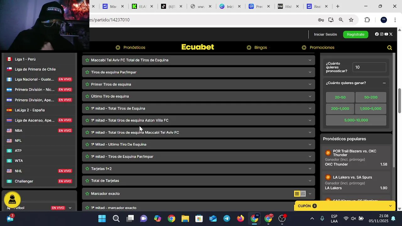This screenshot has height=226, width=402.
Task: Star the Maccabi Tel Aviv FC Total de Tiros de Esquina row
Action: [87, 60]
